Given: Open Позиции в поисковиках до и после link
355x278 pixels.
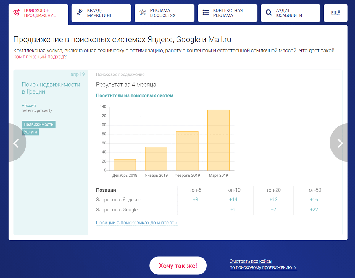Looking at the screenshot, I should coord(137,223).
